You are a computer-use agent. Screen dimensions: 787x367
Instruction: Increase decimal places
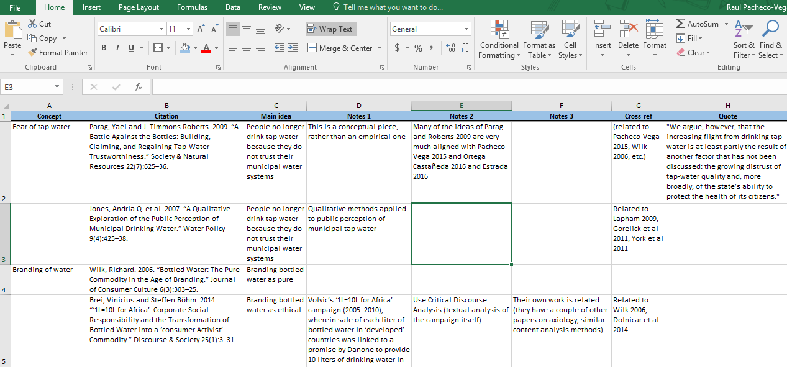point(450,47)
